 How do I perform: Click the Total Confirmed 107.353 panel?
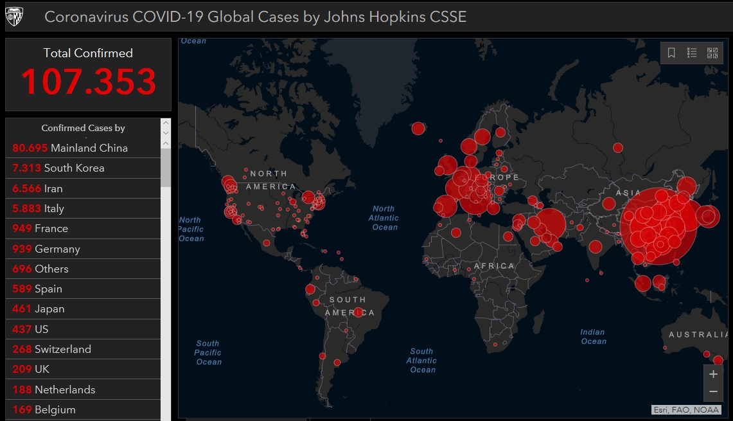click(x=89, y=75)
